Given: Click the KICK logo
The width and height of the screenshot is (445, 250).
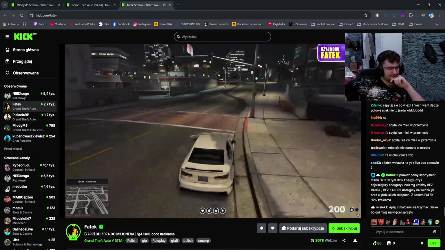Looking at the screenshot, I should click(x=25, y=36).
